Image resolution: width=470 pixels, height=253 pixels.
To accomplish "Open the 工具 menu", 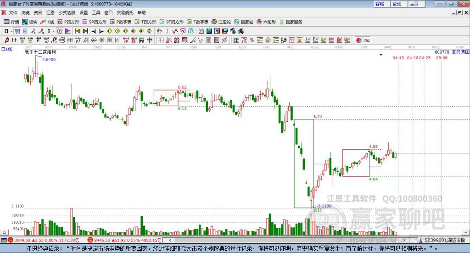I will pos(96,12).
